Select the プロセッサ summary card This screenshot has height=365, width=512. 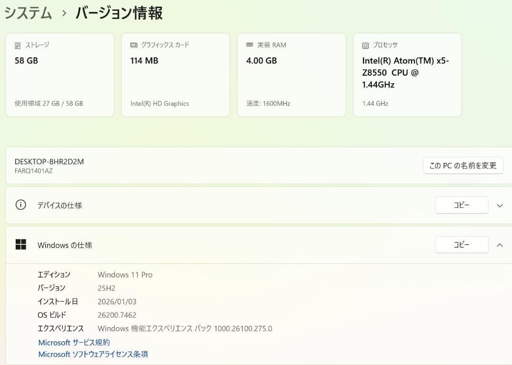click(x=407, y=74)
